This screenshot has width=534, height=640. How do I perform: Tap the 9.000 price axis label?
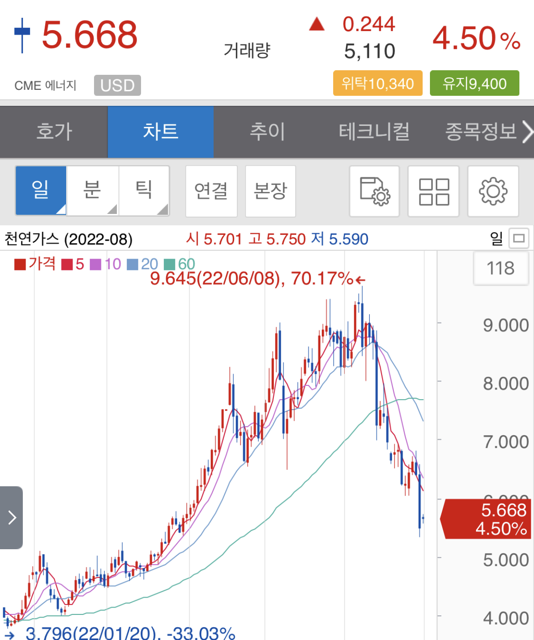point(506,325)
